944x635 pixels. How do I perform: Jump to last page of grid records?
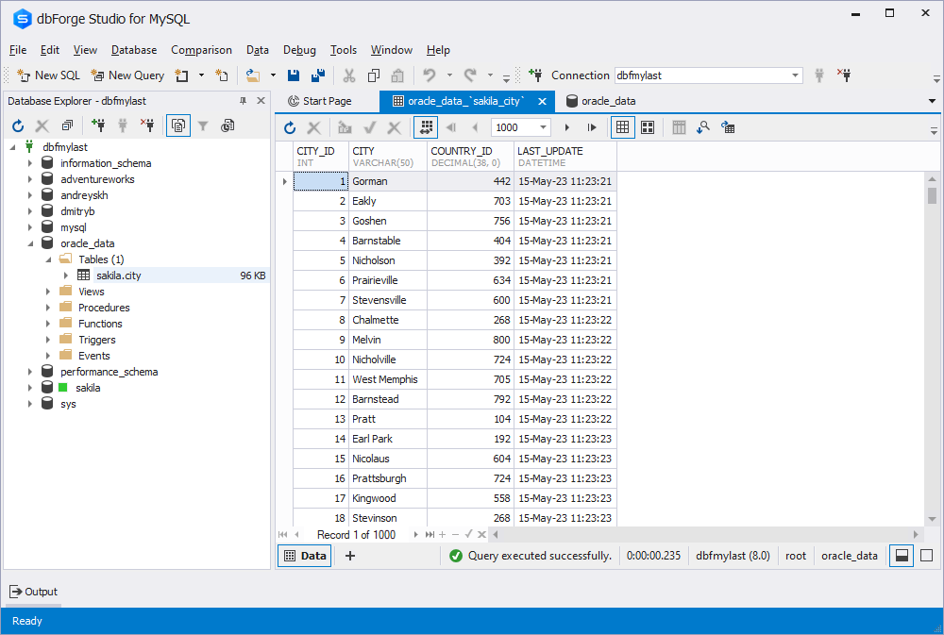pos(592,127)
